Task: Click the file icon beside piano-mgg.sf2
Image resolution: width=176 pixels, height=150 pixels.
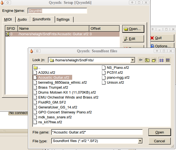Action: point(104,78)
